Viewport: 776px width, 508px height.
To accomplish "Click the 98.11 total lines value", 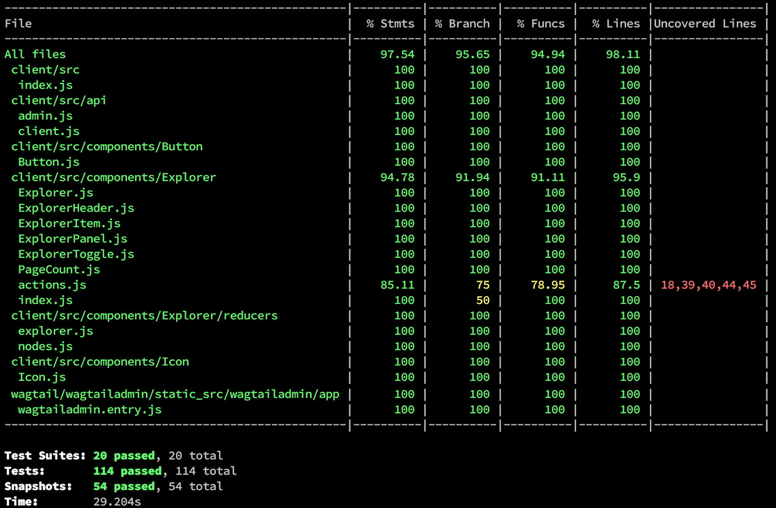I will [x=623, y=54].
